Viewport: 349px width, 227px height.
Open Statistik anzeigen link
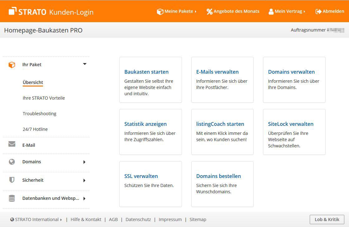click(x=145, y=124)
